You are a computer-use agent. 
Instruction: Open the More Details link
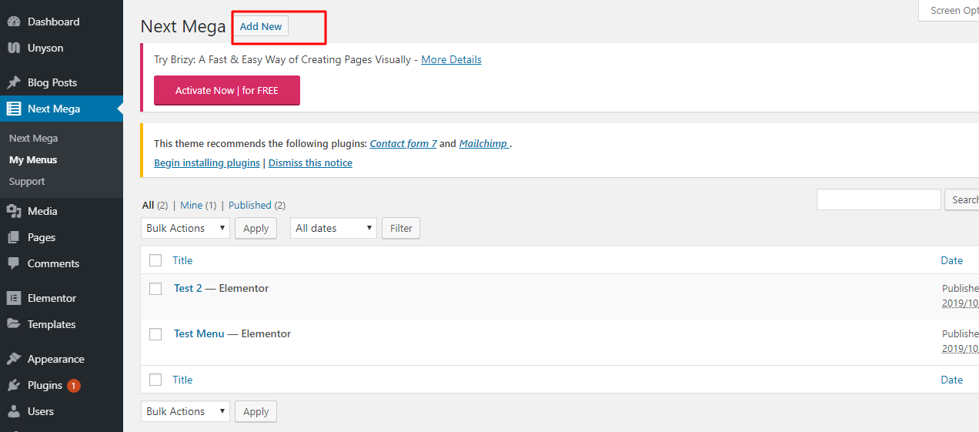(451, 59)
